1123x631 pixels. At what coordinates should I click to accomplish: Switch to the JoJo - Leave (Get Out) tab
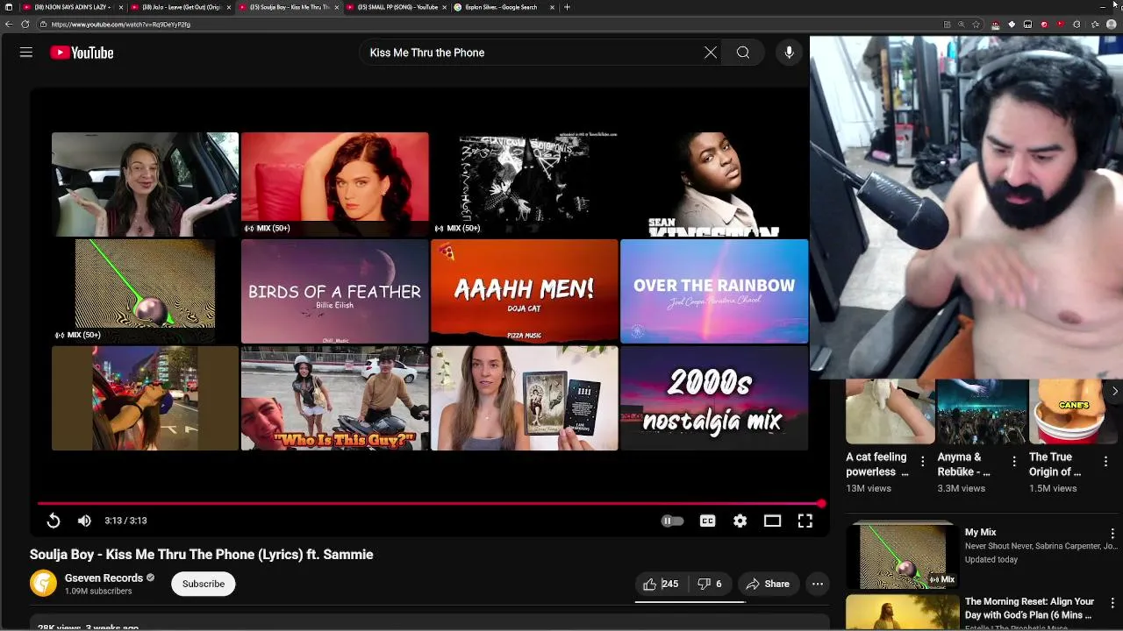179,7
